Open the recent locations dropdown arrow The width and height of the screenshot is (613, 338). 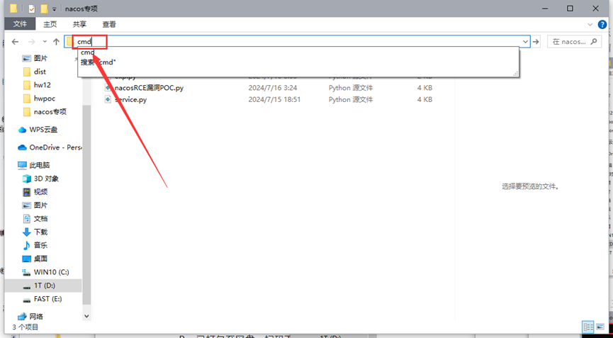[x=45, y=42]
